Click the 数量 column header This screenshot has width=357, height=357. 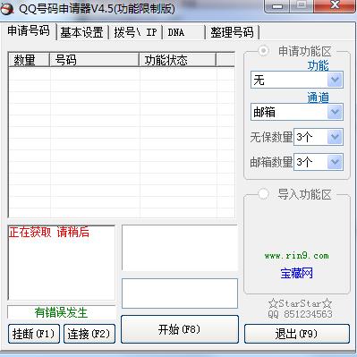(x=29, y=60)
